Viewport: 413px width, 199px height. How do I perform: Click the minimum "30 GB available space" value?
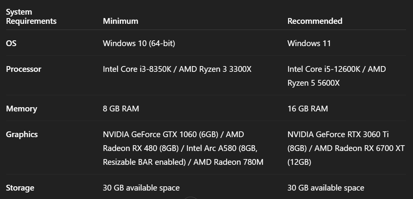[141, 188]
